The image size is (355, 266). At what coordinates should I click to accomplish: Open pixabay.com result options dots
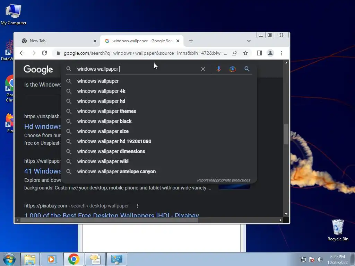tap(137, 206)
